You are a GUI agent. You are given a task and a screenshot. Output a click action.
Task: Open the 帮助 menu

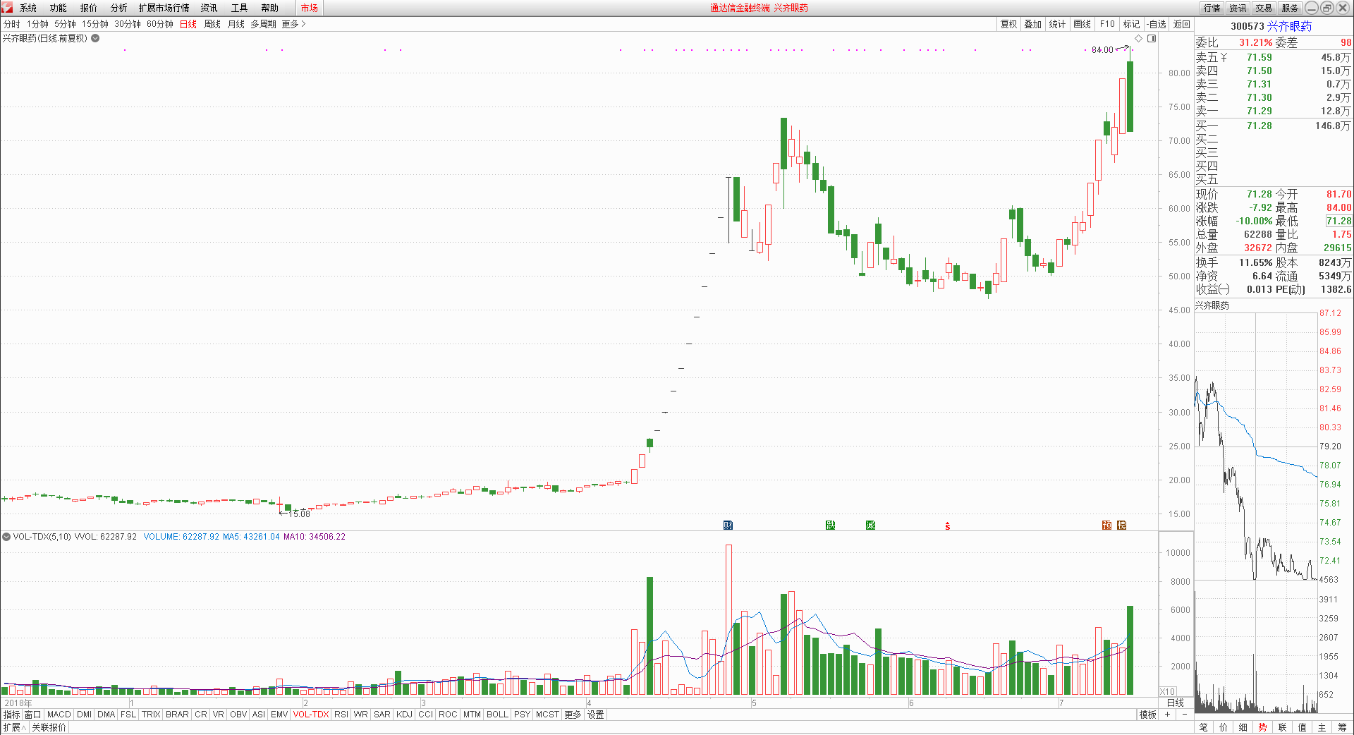point(269,8)
